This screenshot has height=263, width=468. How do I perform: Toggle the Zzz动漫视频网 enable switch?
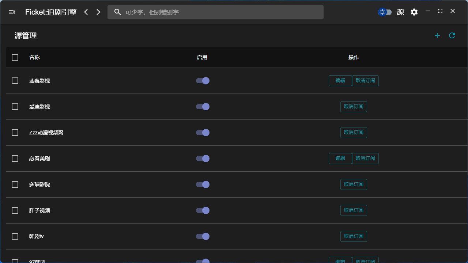203,133
